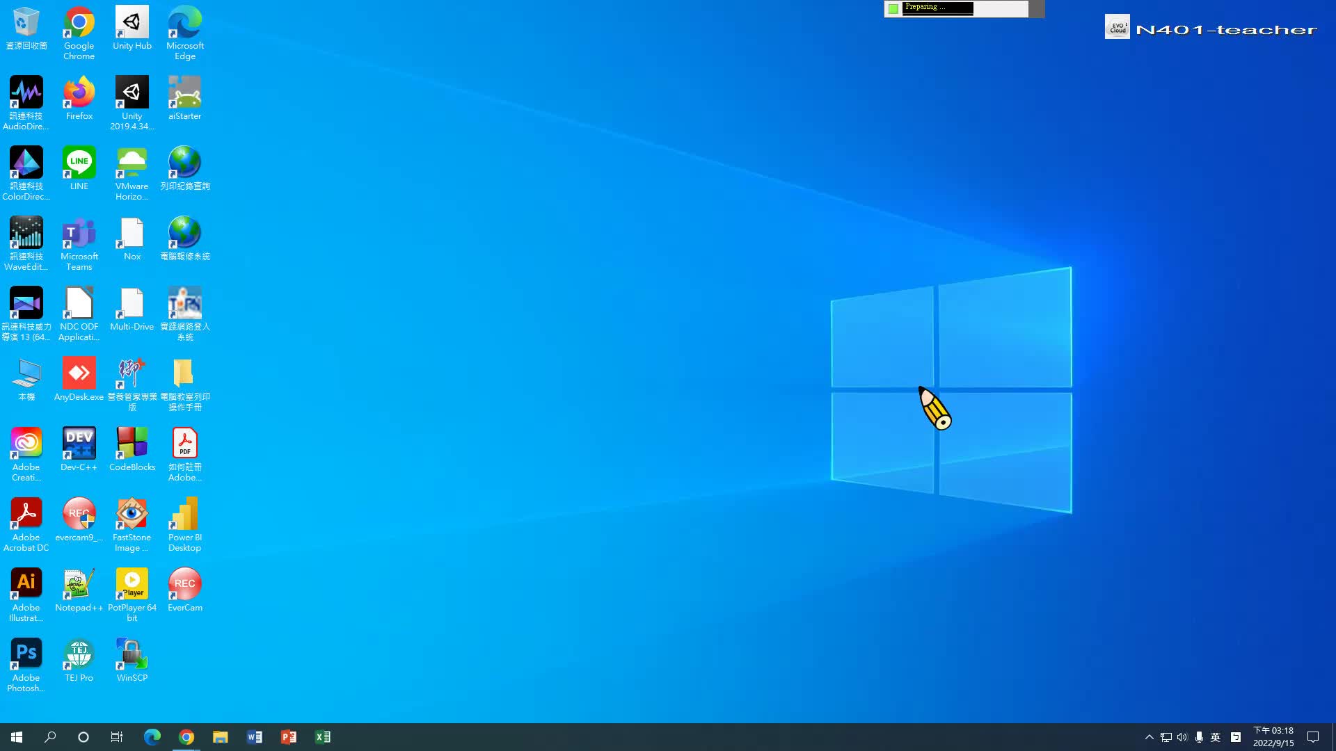Open aiStarter desktop icon

(185, 98)
